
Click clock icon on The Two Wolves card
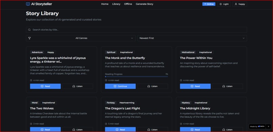(x=31, y=124)
